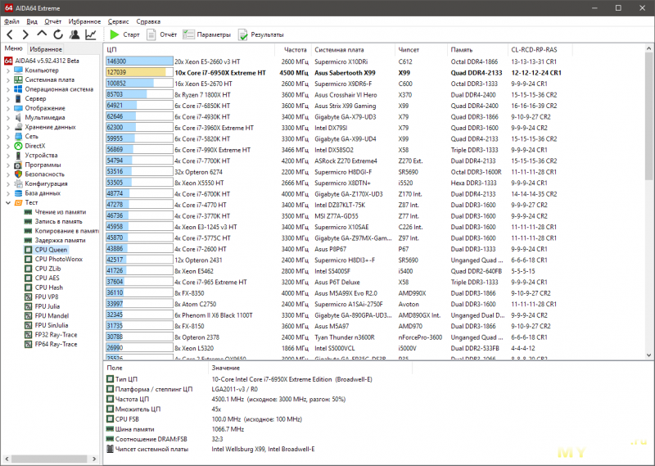Open the Справка menu
This screenshot has width=655, height=466.
148,21
